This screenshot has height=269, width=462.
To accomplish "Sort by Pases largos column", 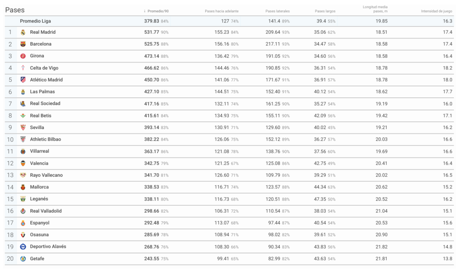I will (x=325, y=11).
